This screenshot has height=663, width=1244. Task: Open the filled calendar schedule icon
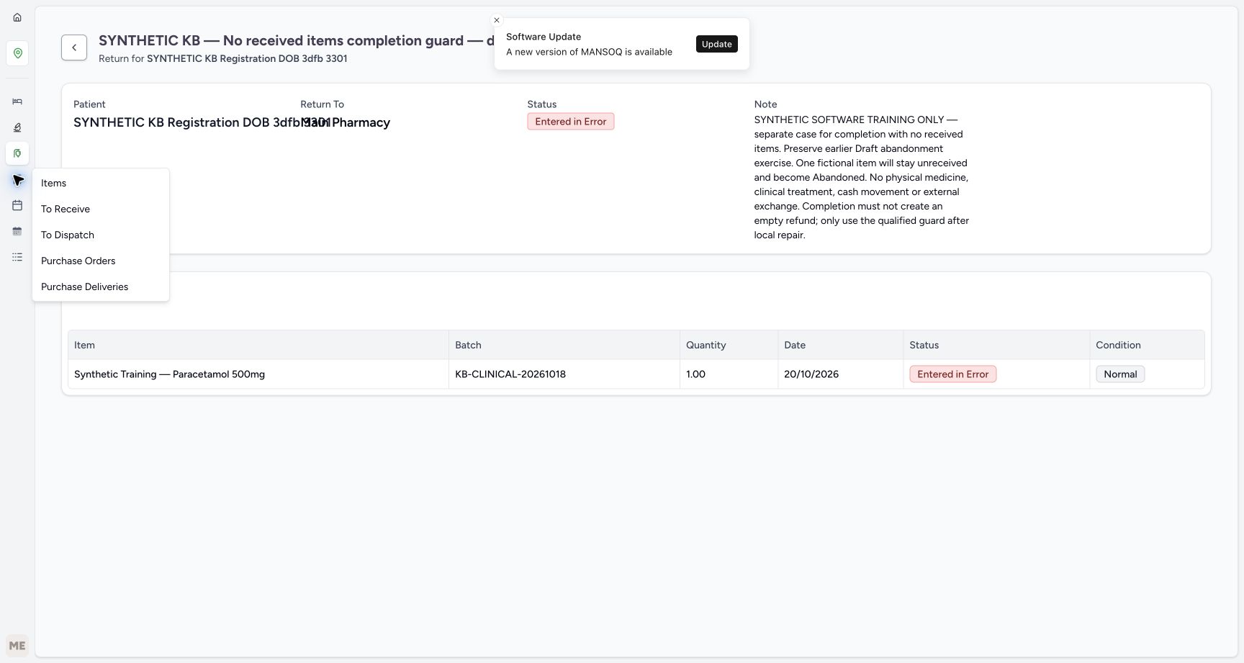(x=17, y=231)
